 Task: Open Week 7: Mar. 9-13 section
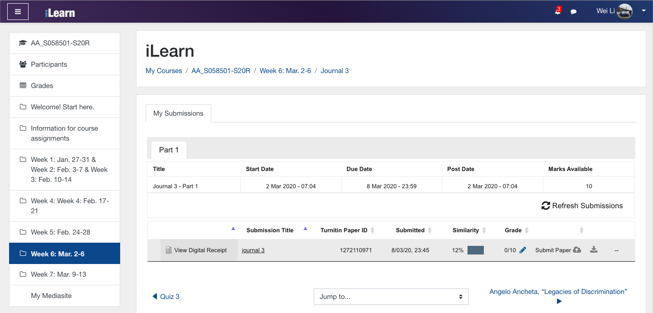click(64, 274)
